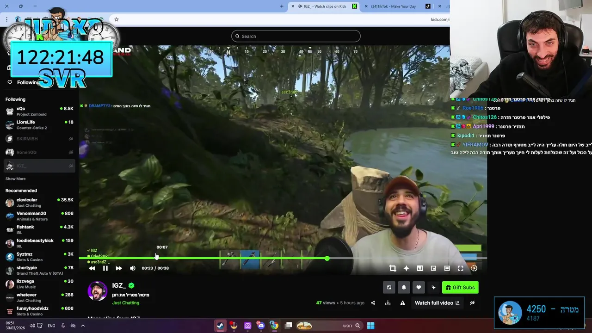This screenshot has width=592, height=333.
Task: Toggle notifications bell for IGZ_
Action: click(x=404, y=287)
